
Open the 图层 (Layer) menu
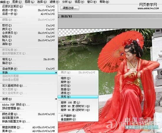click(x=29, y=2)
